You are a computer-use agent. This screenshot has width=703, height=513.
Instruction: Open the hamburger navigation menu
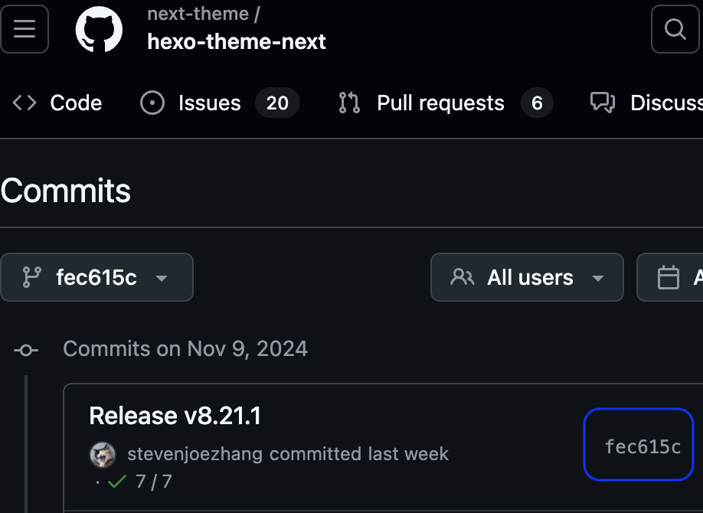pyautogui.click(x=25, y=29)
